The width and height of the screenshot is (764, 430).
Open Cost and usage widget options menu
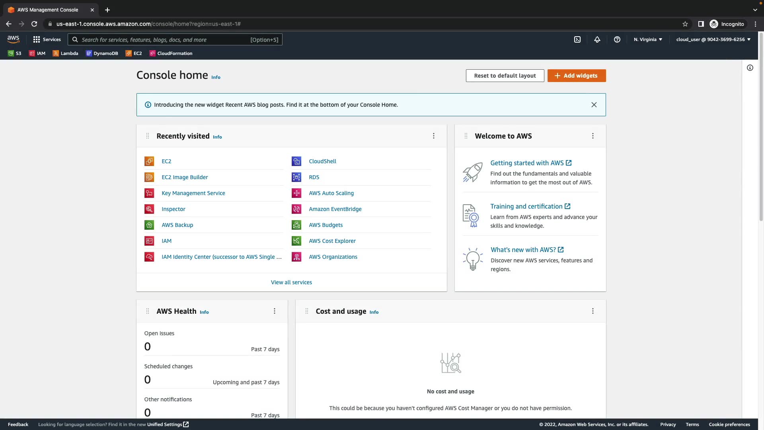pyautogui.click(x=592, y=311)
